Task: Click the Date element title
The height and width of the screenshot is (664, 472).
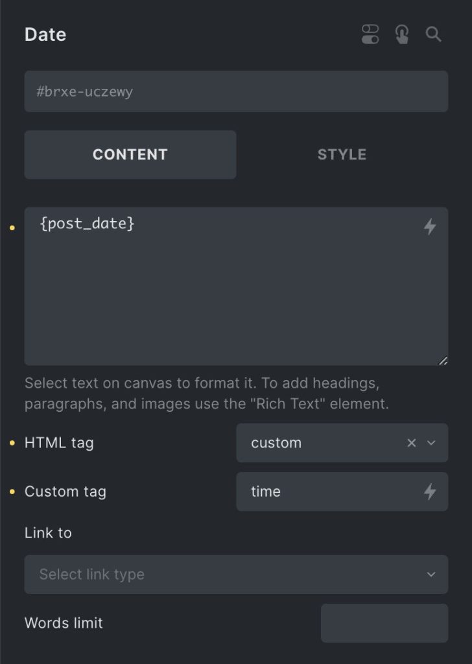Action: coord(45,35)
